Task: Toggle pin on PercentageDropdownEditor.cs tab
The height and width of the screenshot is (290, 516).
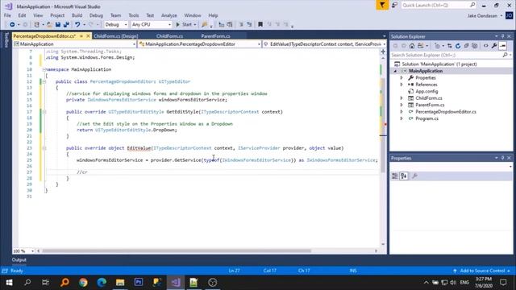Action: 81,36
